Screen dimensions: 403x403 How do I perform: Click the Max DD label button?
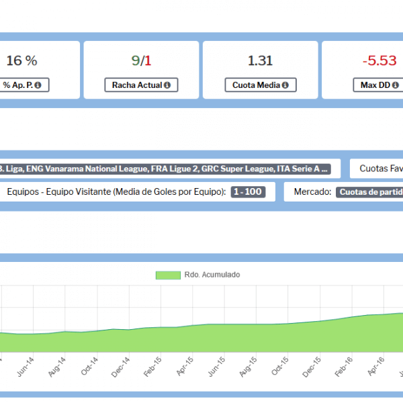378,85
